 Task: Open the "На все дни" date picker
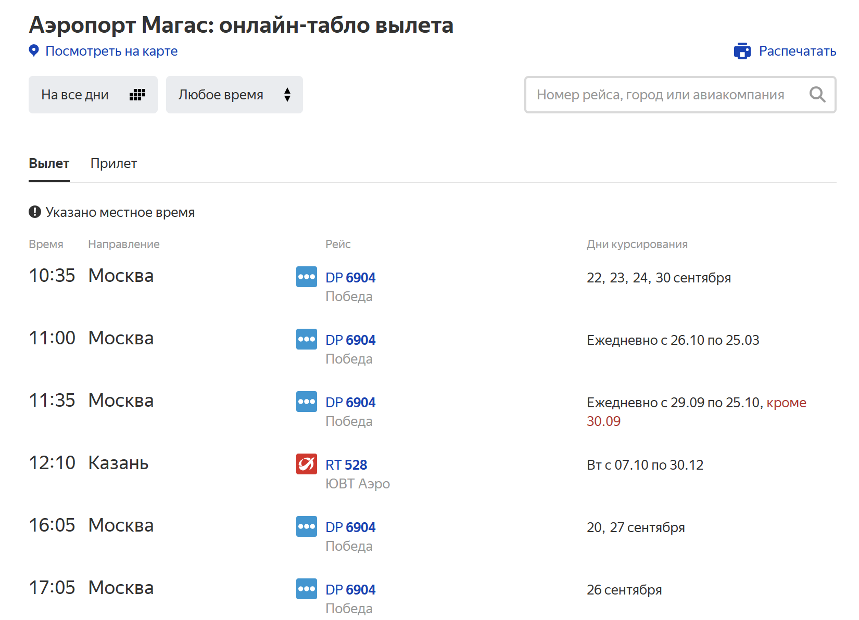tap(75, 95)
